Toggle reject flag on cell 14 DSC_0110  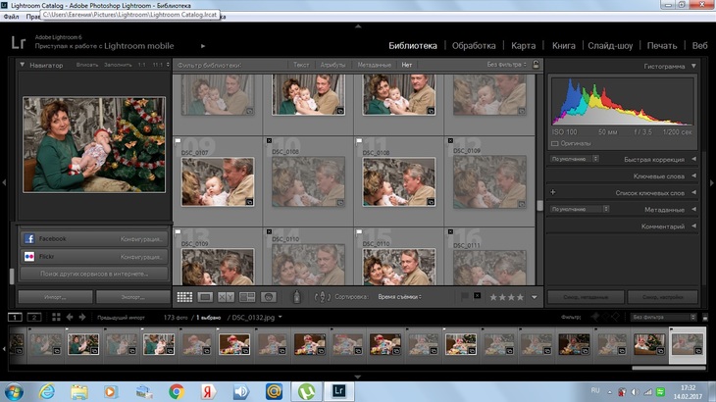click(x=269, y=232)
